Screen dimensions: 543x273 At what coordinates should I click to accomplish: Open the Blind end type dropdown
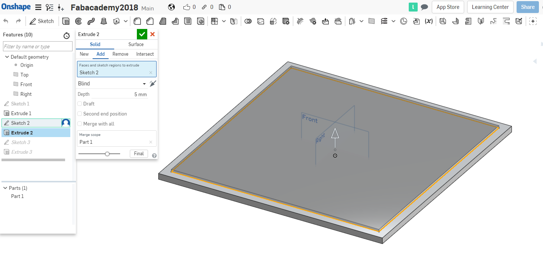112,84
